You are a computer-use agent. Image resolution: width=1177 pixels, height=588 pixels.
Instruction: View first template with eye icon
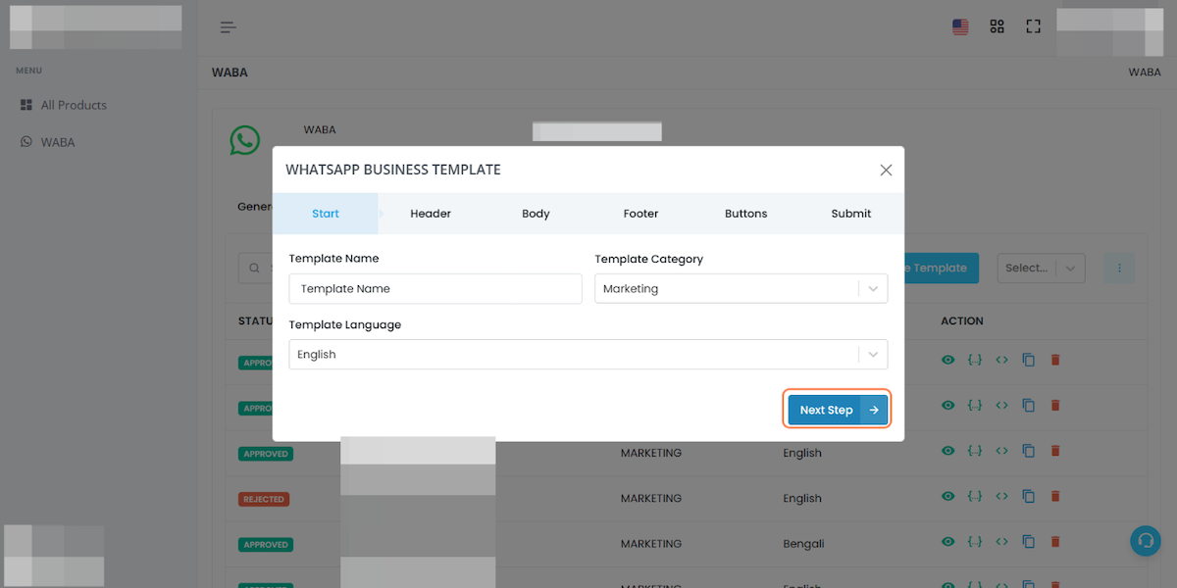(947, 360)
